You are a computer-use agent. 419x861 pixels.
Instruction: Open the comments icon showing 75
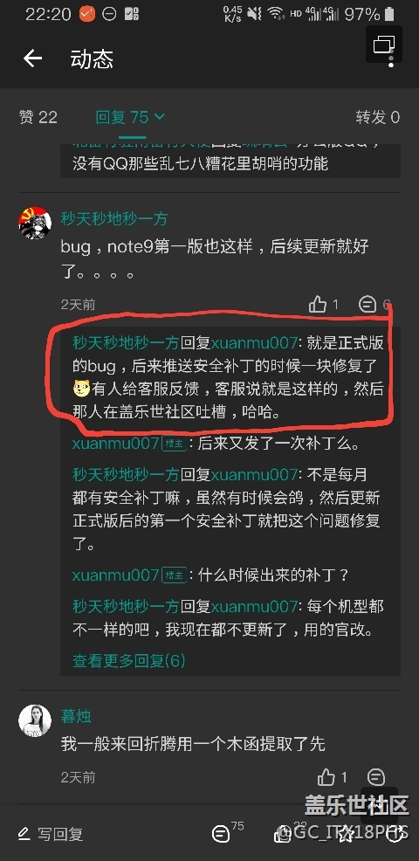pyautogui.click(x=221, y=834)
